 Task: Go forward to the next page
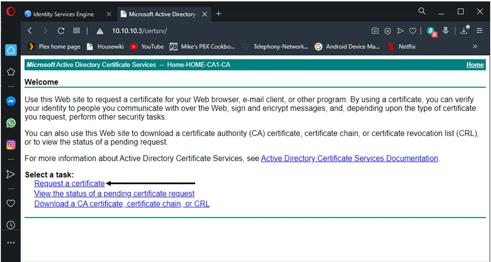click(x=45, y=31)
